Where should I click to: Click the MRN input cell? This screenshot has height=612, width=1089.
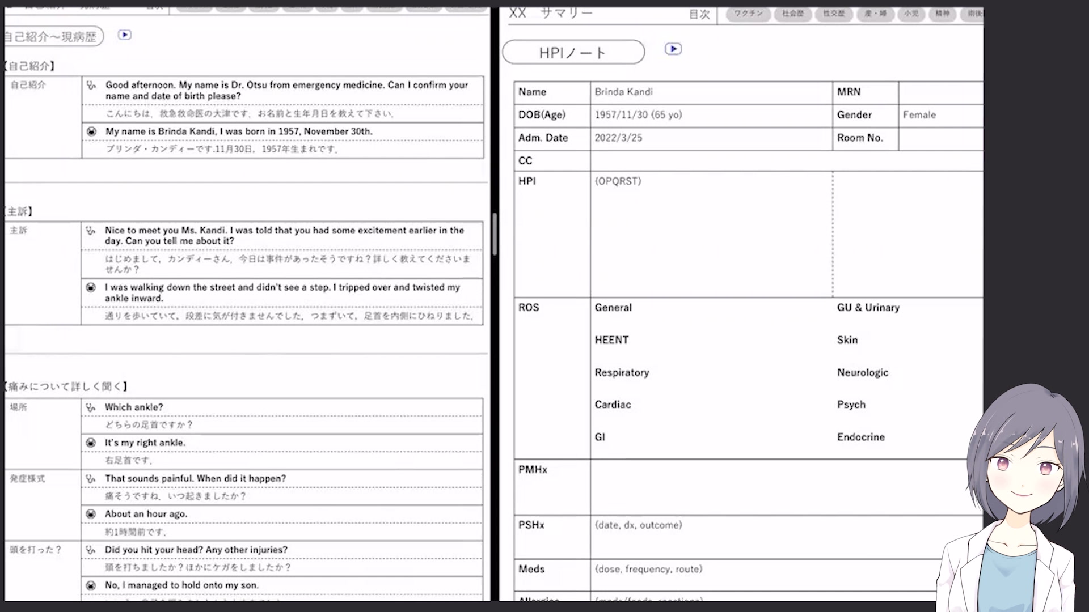(940, 92)
